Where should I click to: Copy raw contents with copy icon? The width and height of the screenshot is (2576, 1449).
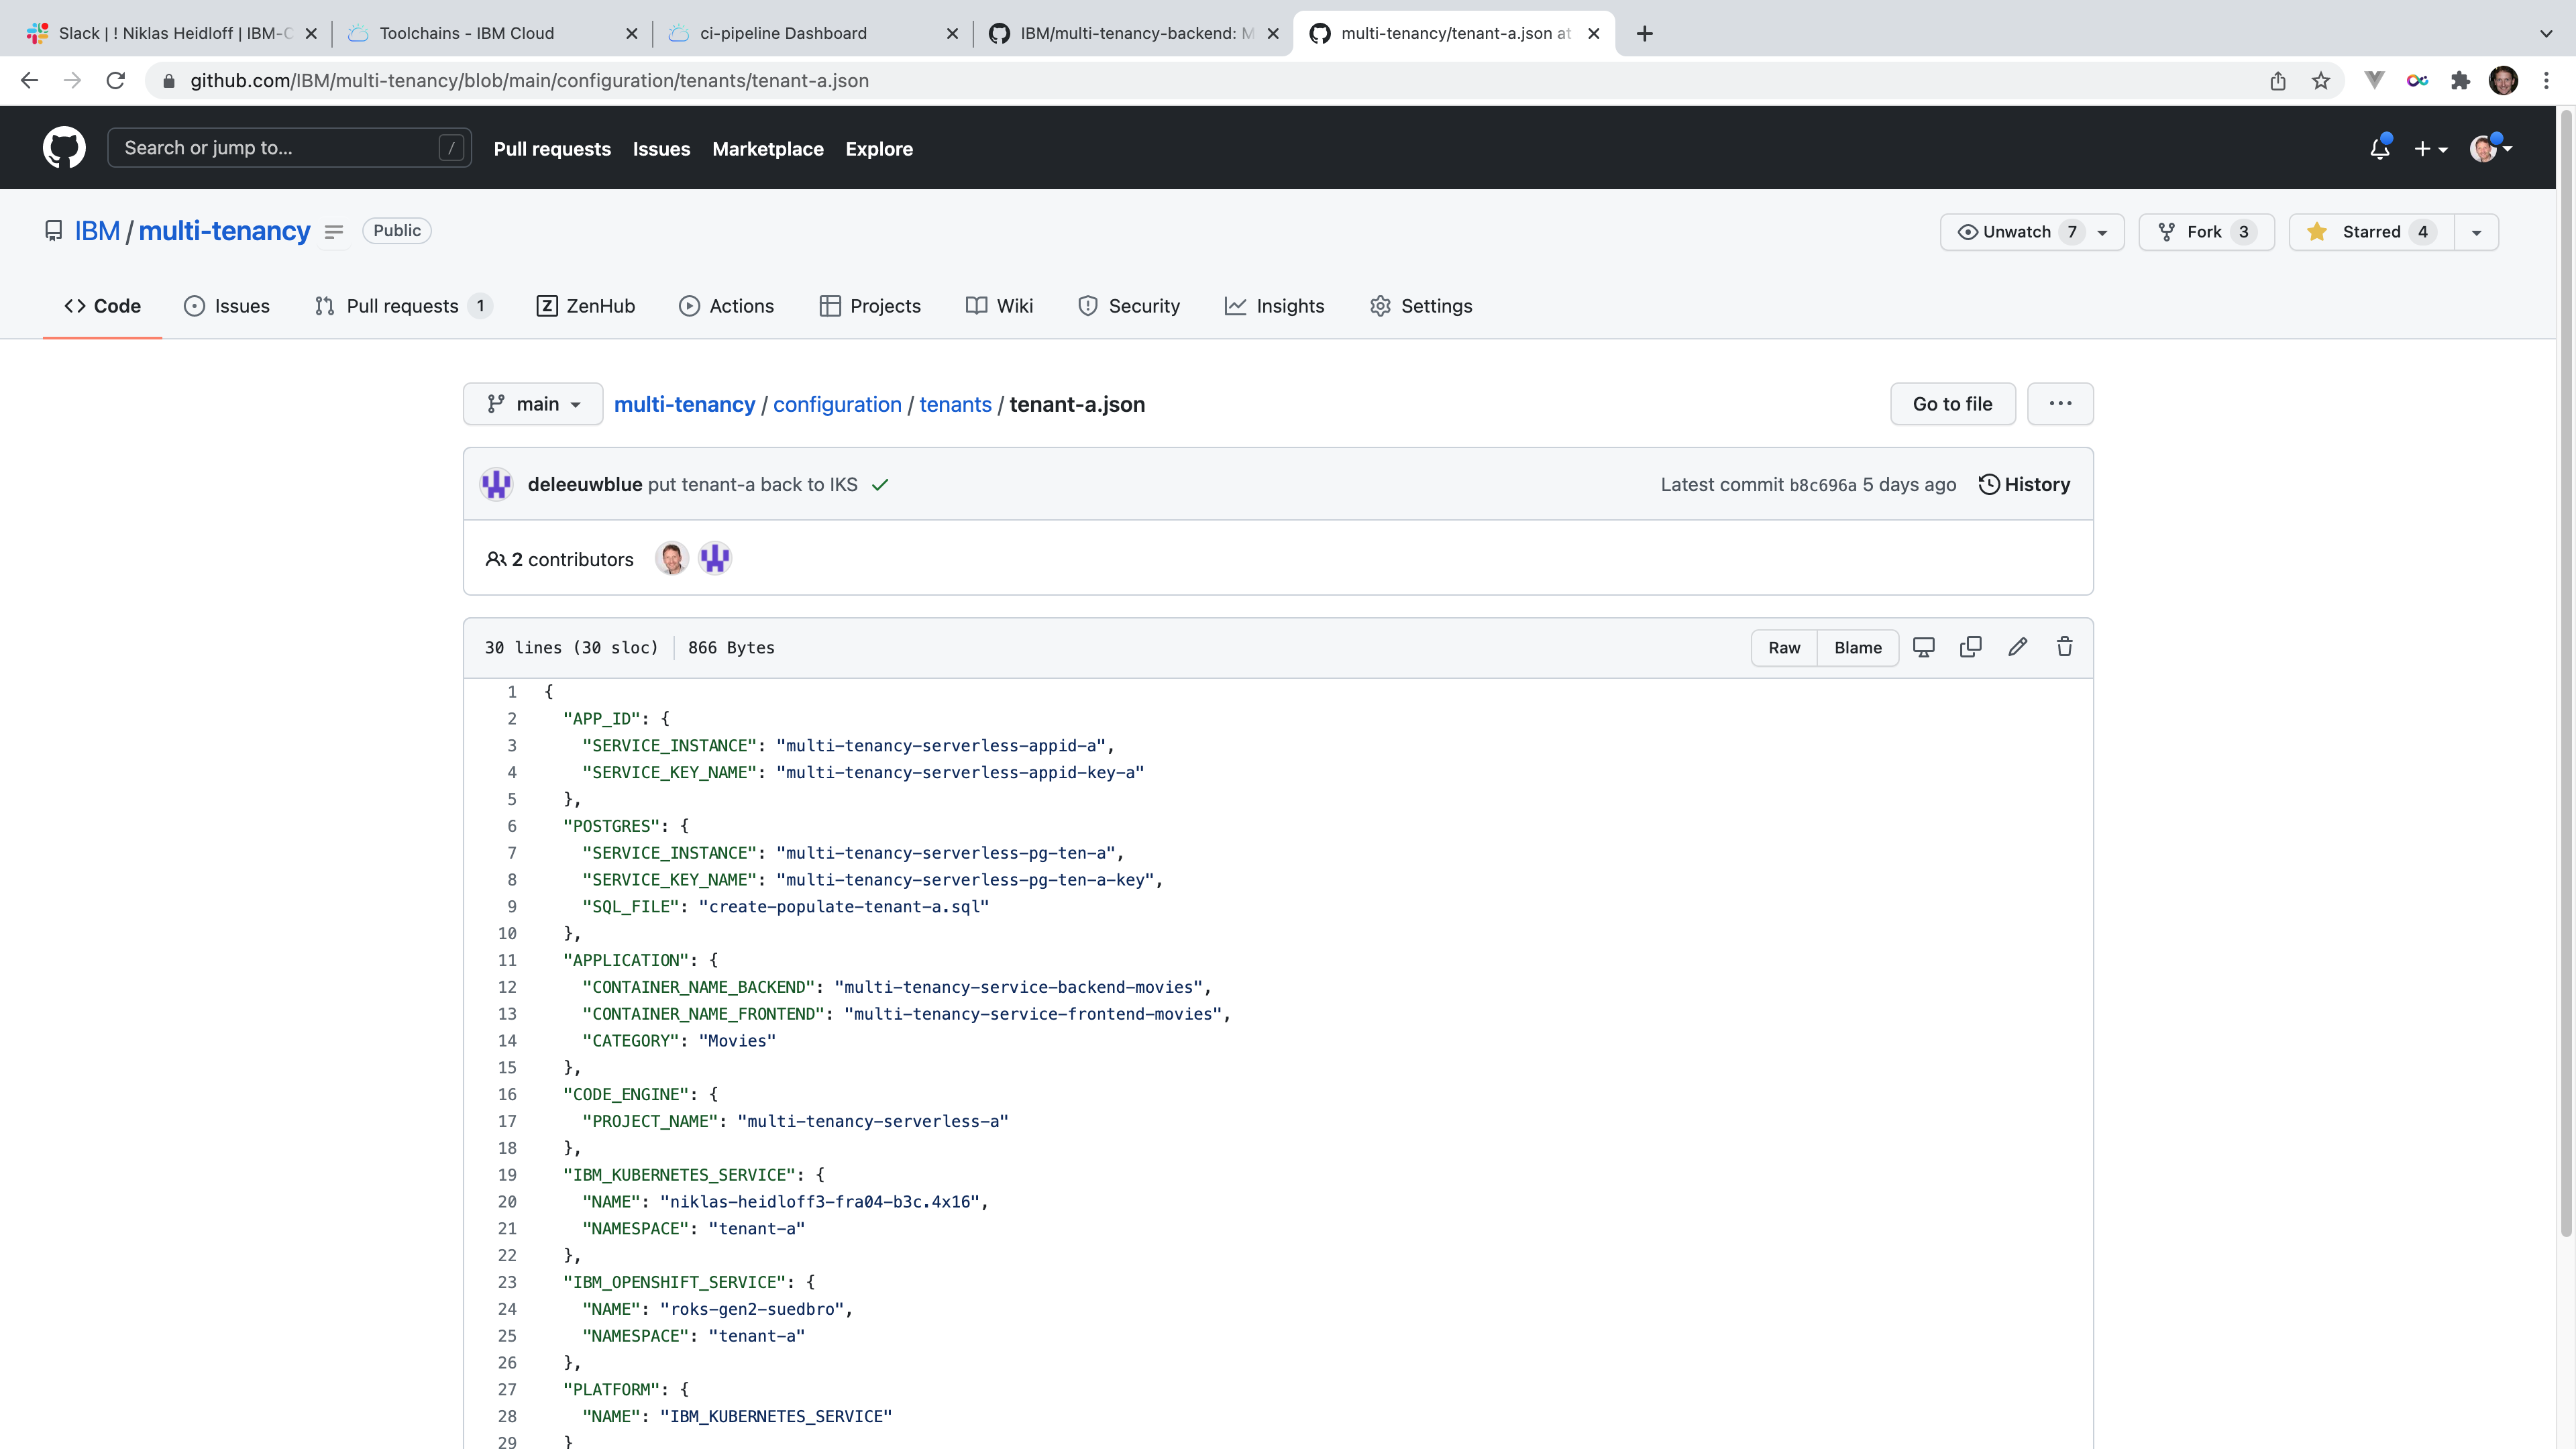pos(1970,647)
